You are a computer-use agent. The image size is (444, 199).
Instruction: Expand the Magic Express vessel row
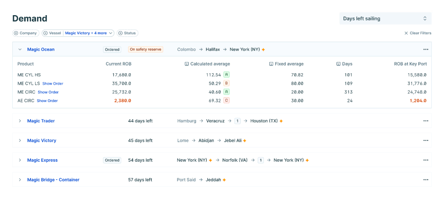point(20,160)
